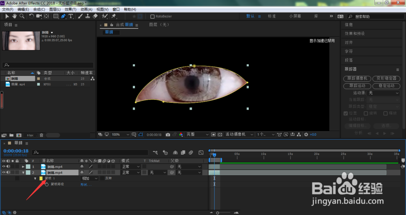Enable the 旋转 checkbox in tracker panel
This screenshot has width=406, height=215.
(366, 113)
